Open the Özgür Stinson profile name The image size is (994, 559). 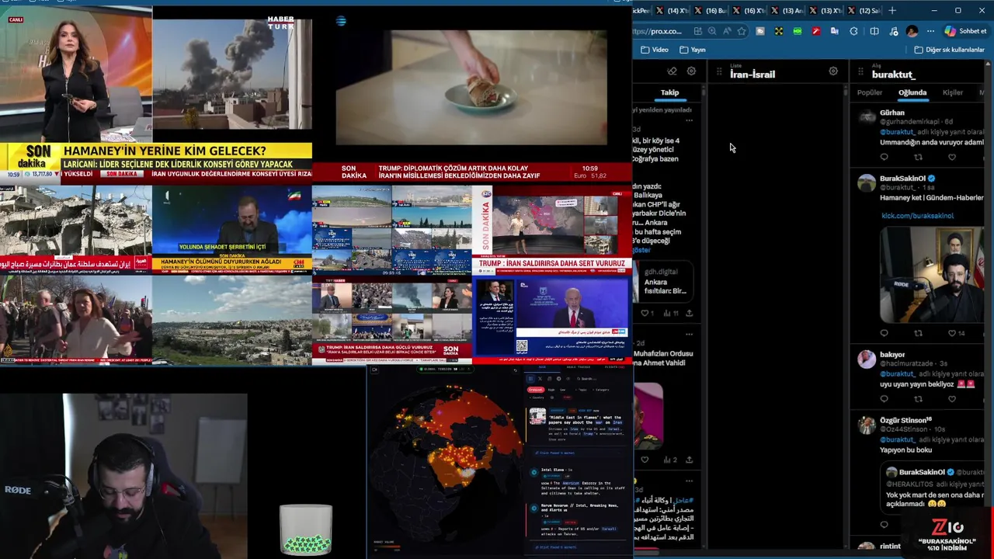tap(905, 420)
